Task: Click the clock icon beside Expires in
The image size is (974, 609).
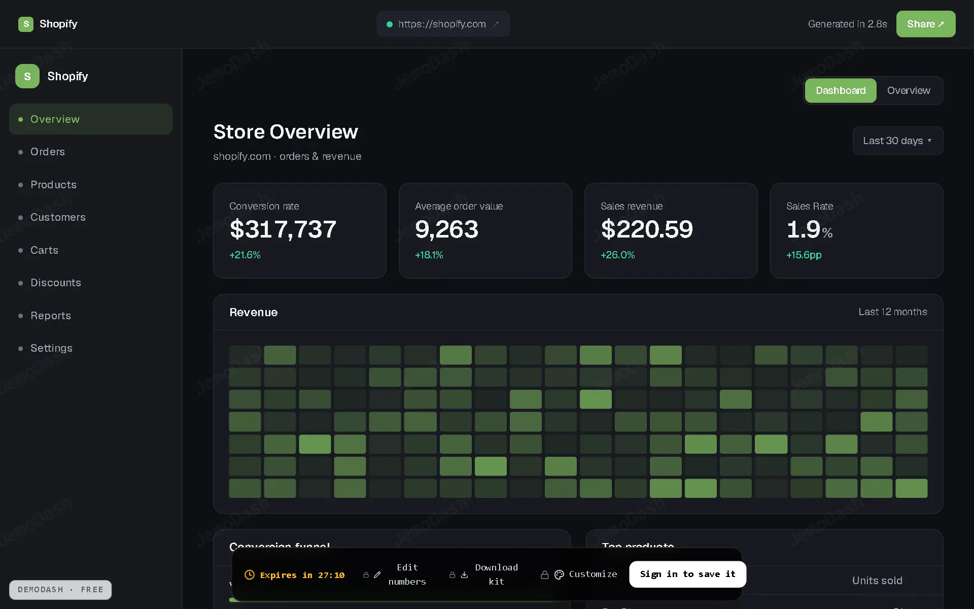Action: [250, 574]
